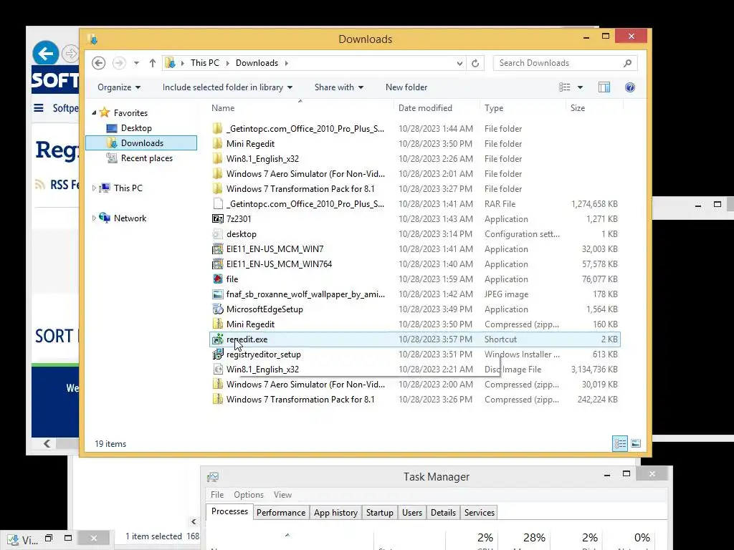
Task: Open recent locations dropdown arrow
Action: coord(136,63)
